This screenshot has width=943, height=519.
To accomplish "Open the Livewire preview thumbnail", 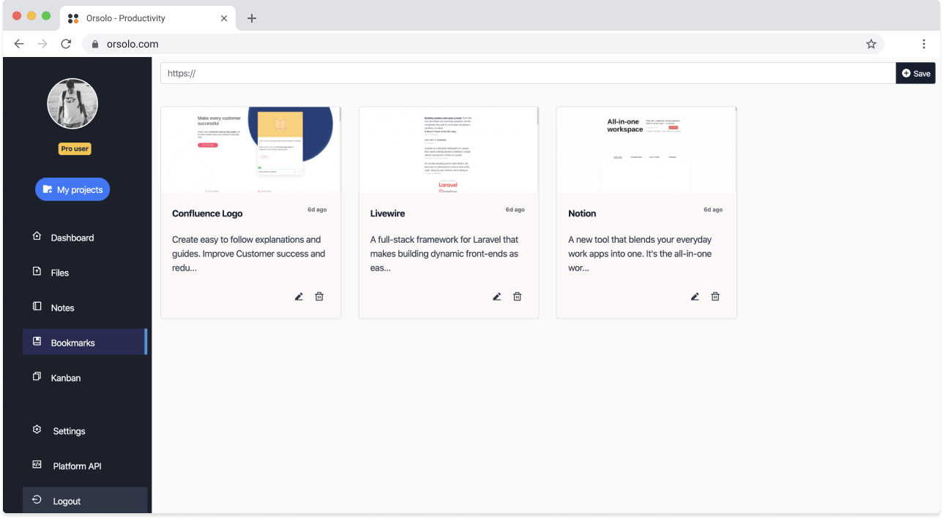I will tap(449, 150).
